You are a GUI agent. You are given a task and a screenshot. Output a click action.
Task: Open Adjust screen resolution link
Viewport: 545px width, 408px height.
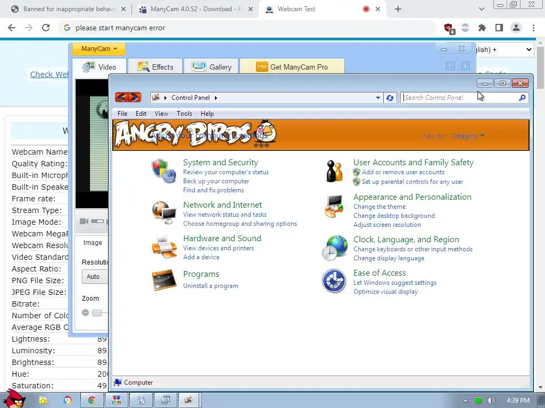click(x=387, y=225)
